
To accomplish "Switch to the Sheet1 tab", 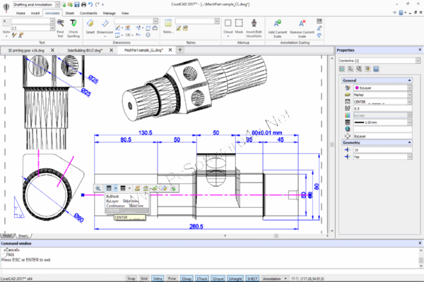I will coord(23,236).
